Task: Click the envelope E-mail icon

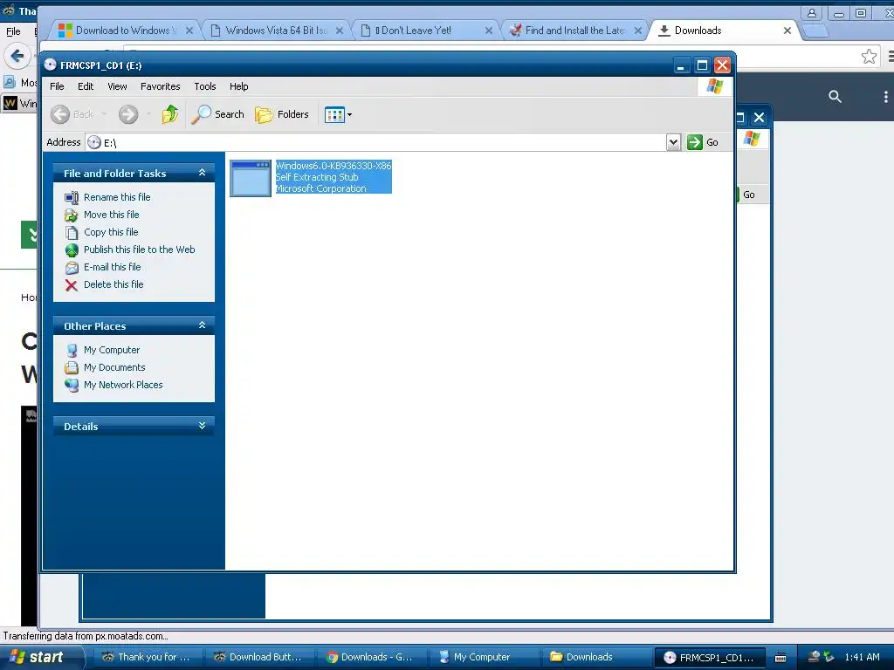Action: (x=72, y=267)
